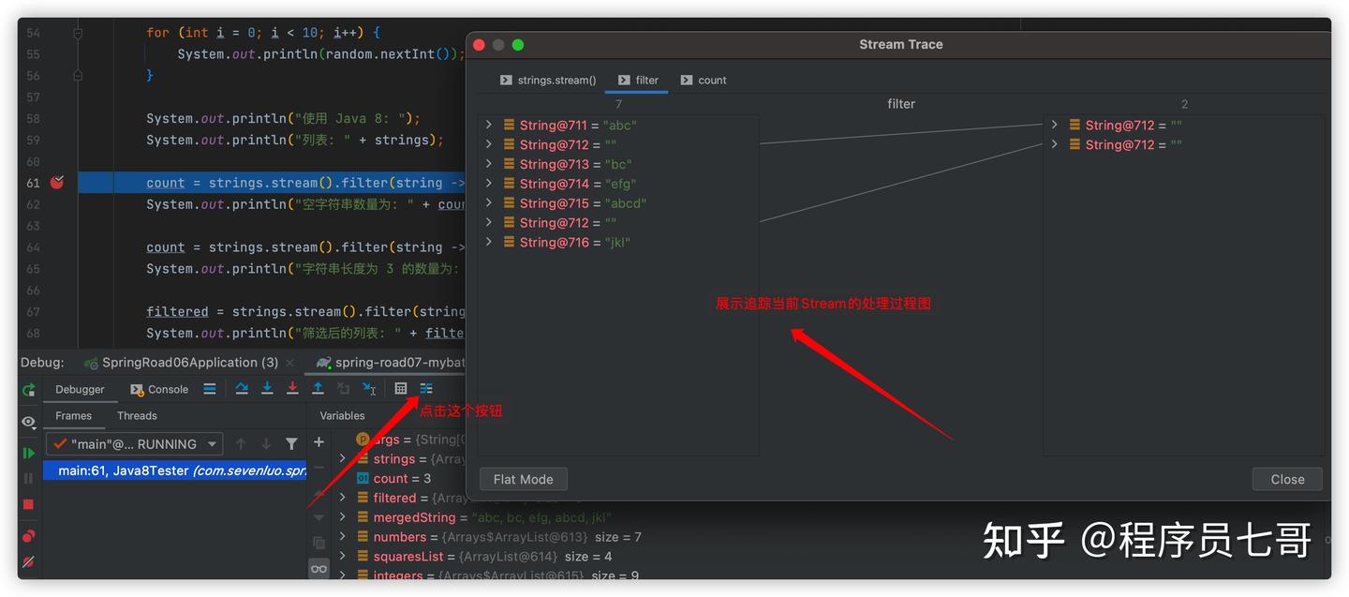Click the Flat Mode button

coord(523,479)
